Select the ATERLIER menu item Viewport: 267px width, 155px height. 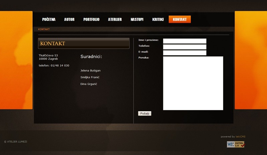(x=115, y=19)
